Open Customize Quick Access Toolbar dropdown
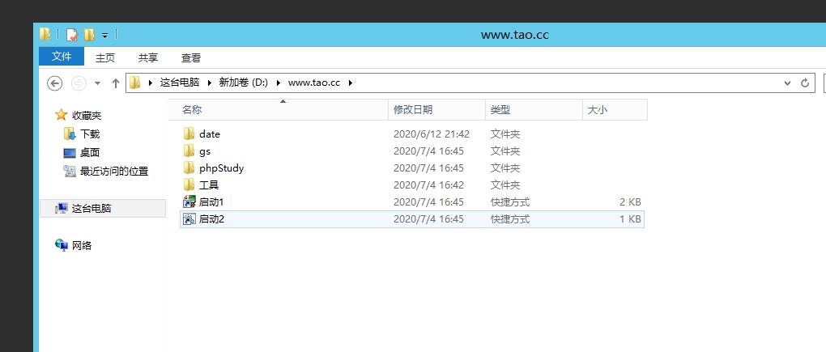The width and height of the screenshot is (826, 352). point(105,36)
